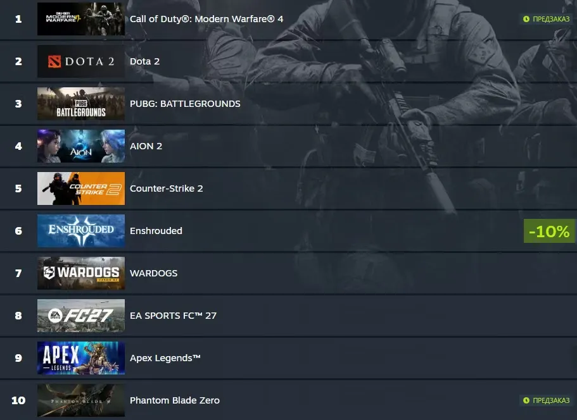Viewport: 577px width, 420px height.
Task: Click the Counter-Strike 2 orange banner image
Action: [81, 188]
